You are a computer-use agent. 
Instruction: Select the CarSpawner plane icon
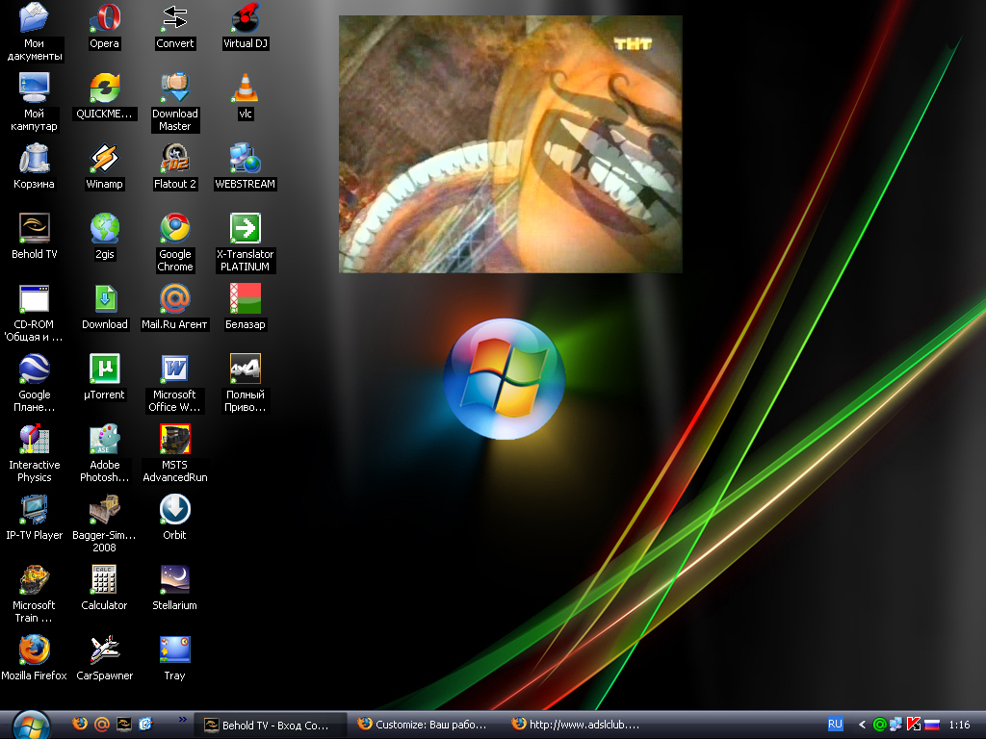point(104,650)
